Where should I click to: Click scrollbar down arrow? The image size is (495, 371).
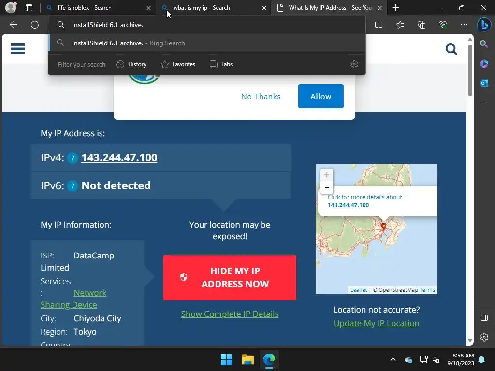tap(470, 341)
